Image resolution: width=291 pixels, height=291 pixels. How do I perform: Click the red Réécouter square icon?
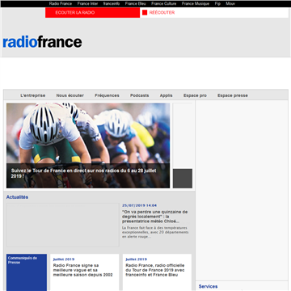pos(145,12)
